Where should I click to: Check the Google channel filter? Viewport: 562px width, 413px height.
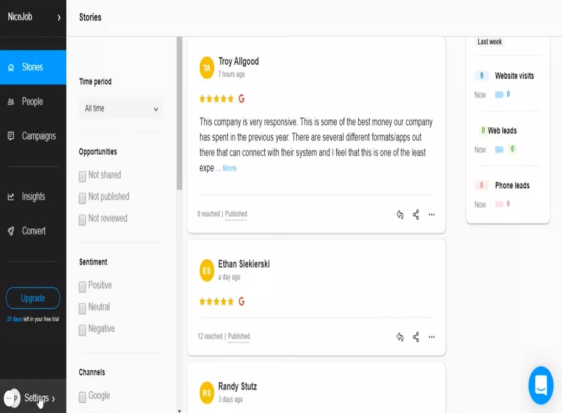click(x=82, y=397)
